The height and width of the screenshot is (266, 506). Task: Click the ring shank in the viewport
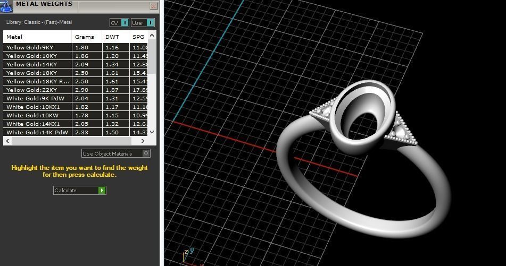coord(364,222)
